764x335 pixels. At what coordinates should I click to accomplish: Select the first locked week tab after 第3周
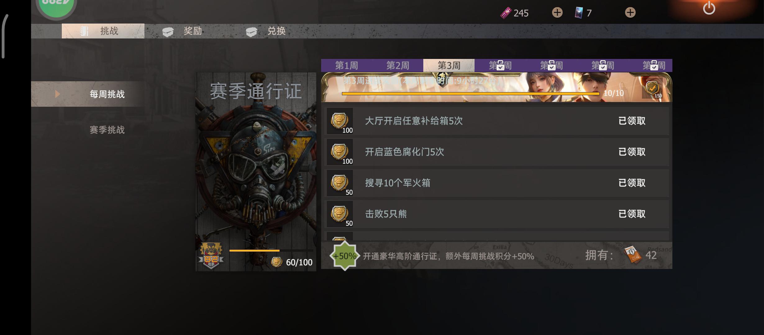(x=500, y=65)
